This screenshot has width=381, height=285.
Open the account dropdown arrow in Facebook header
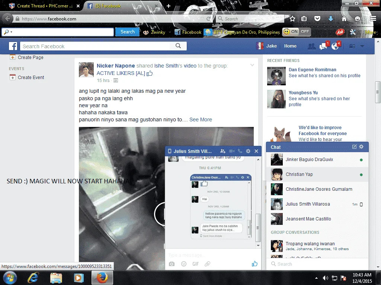click(x=362, y=46)
